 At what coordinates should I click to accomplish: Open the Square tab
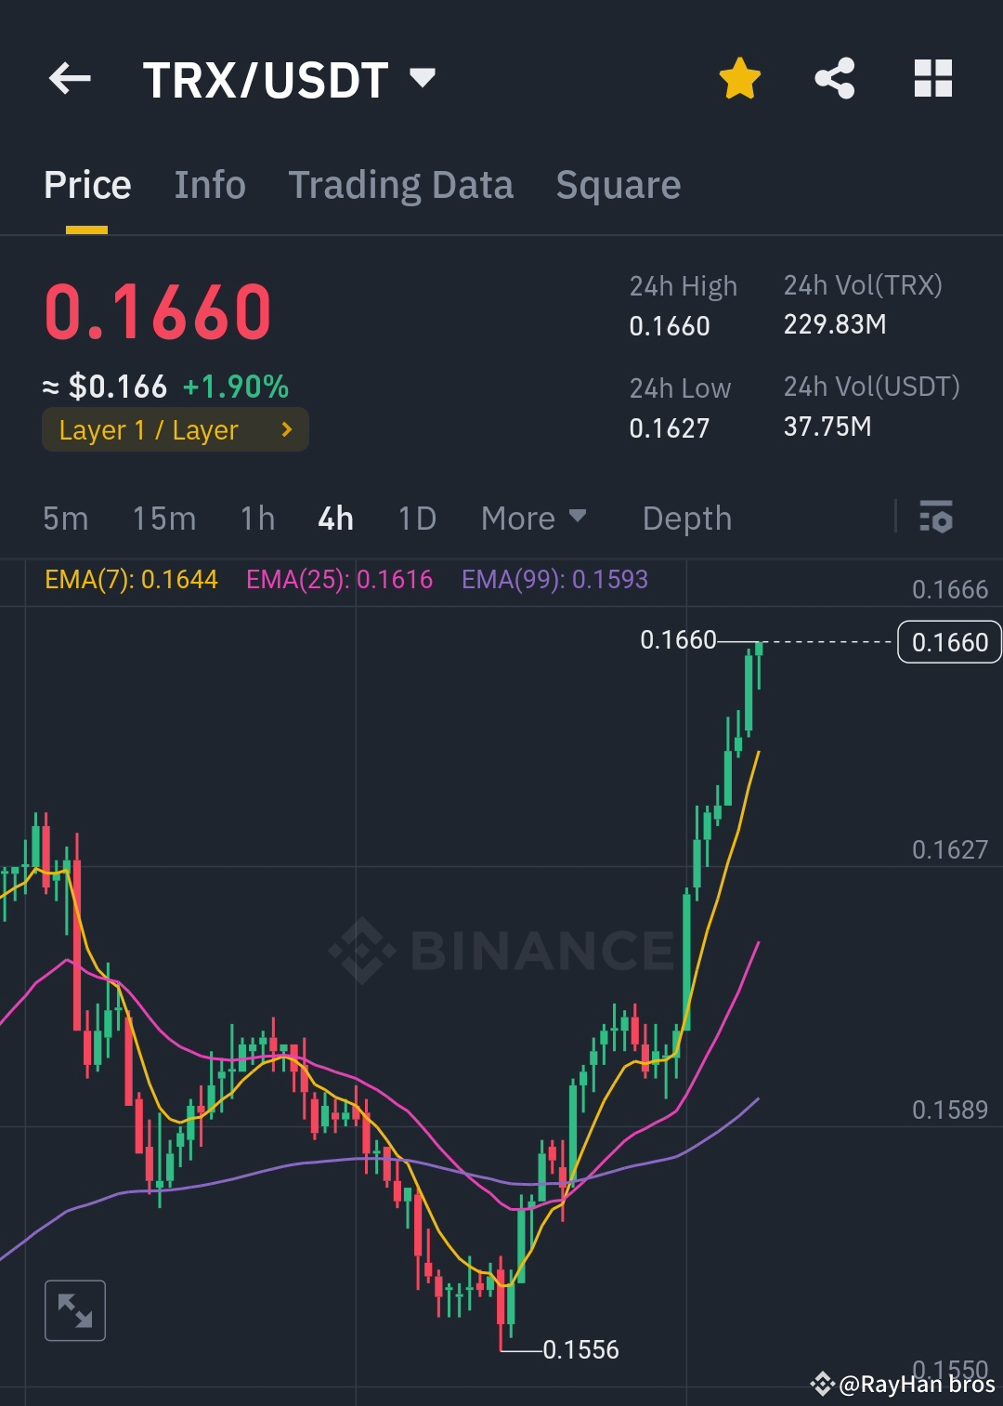coord(618,184)
